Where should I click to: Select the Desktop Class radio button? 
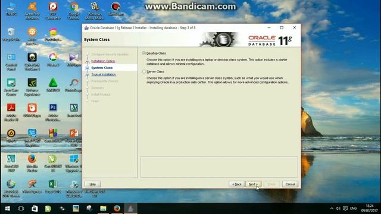(x=144, y=53)
